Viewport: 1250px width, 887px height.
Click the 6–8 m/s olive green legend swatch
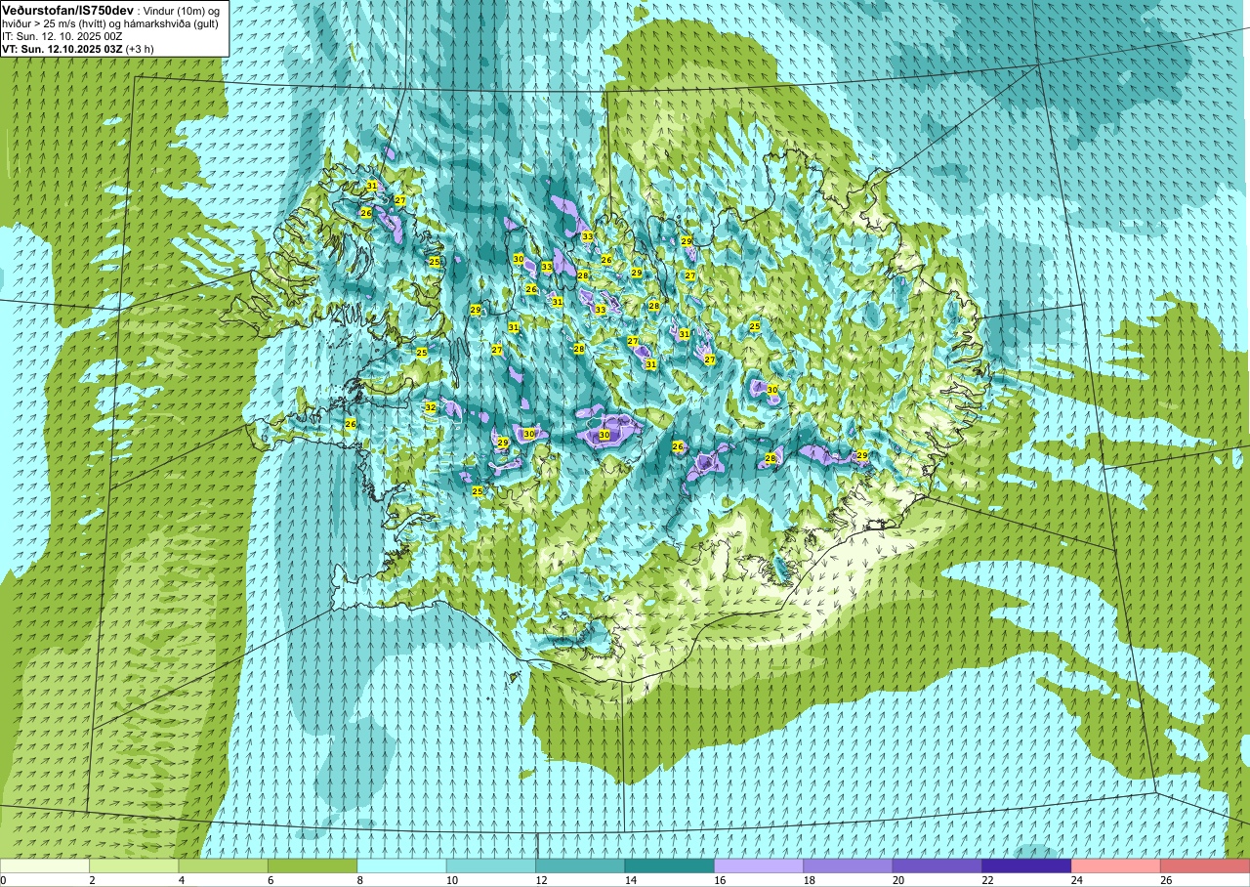pos(312,866)
